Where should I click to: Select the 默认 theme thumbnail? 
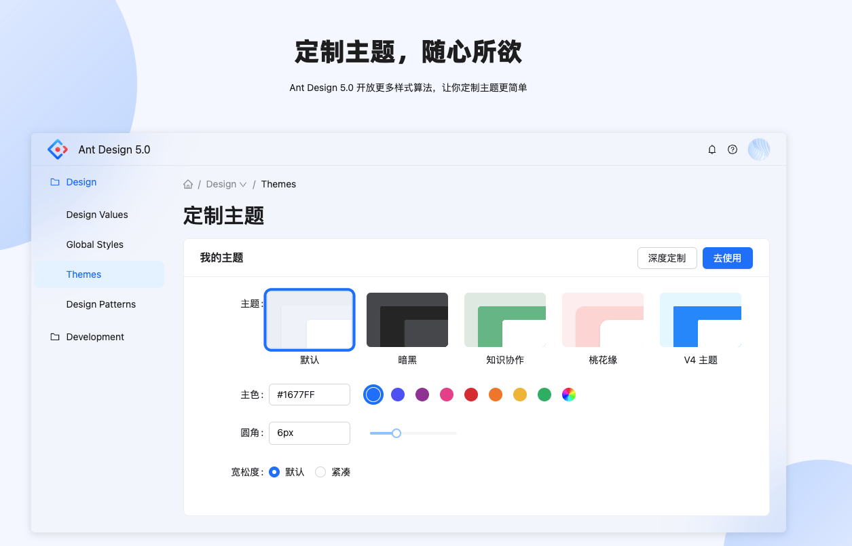310,320
